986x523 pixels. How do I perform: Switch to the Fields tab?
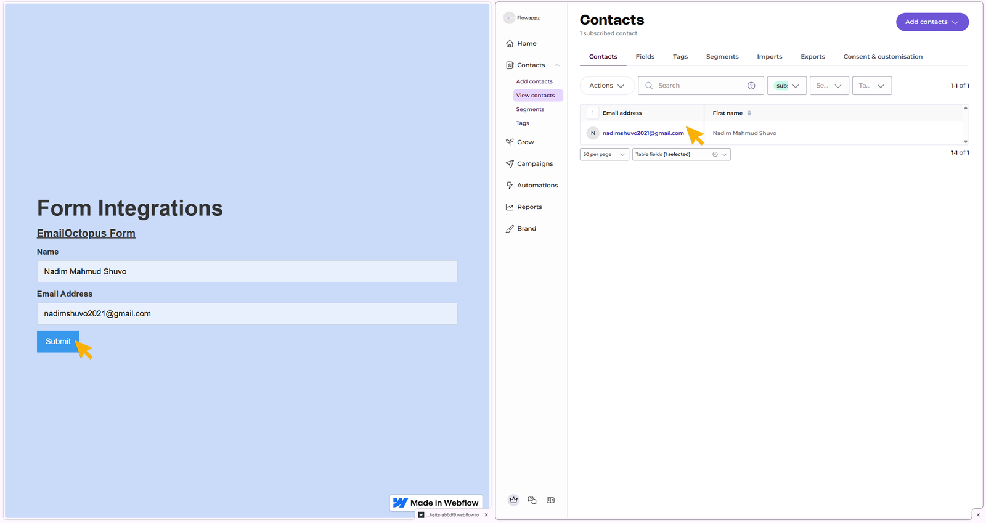(645, 57)
